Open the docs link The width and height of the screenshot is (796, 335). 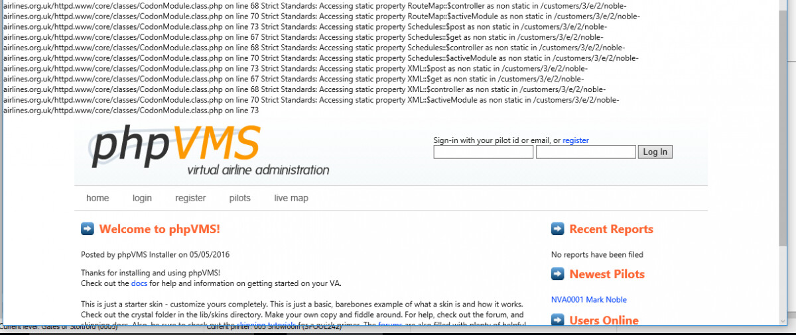click(139, 283)
